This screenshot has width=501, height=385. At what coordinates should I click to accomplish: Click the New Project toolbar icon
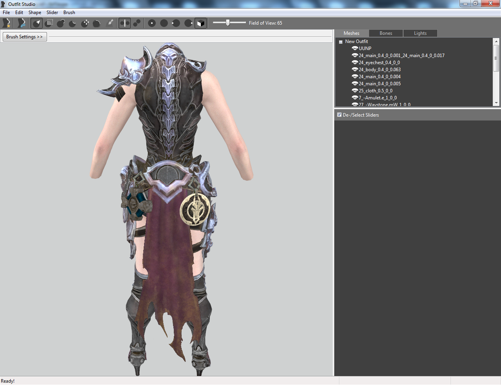coord(7,23)
